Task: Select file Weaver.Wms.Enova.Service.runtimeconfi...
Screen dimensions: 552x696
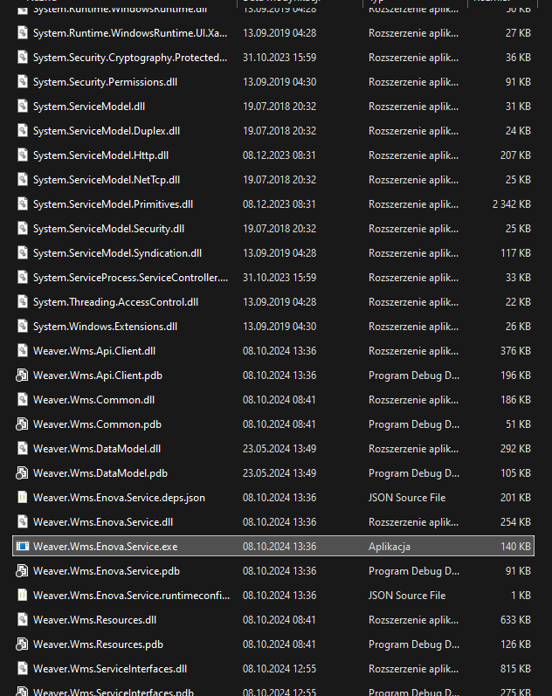Action: [x=132, y=596]
